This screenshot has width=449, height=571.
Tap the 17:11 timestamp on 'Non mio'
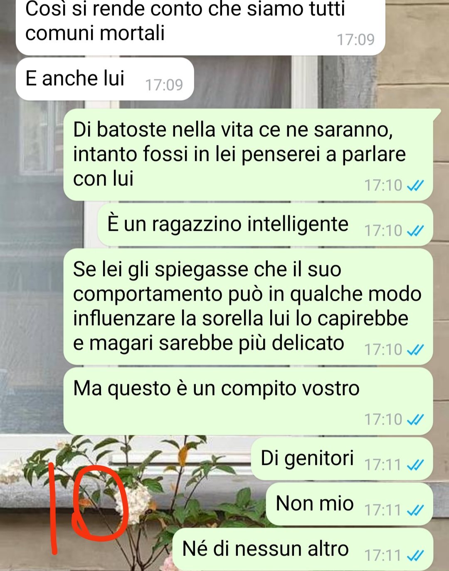point(383,510)
